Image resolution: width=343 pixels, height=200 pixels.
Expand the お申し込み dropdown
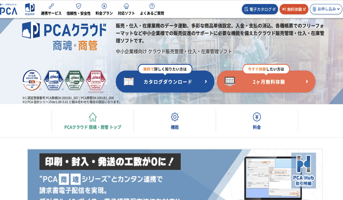point(326,9)
